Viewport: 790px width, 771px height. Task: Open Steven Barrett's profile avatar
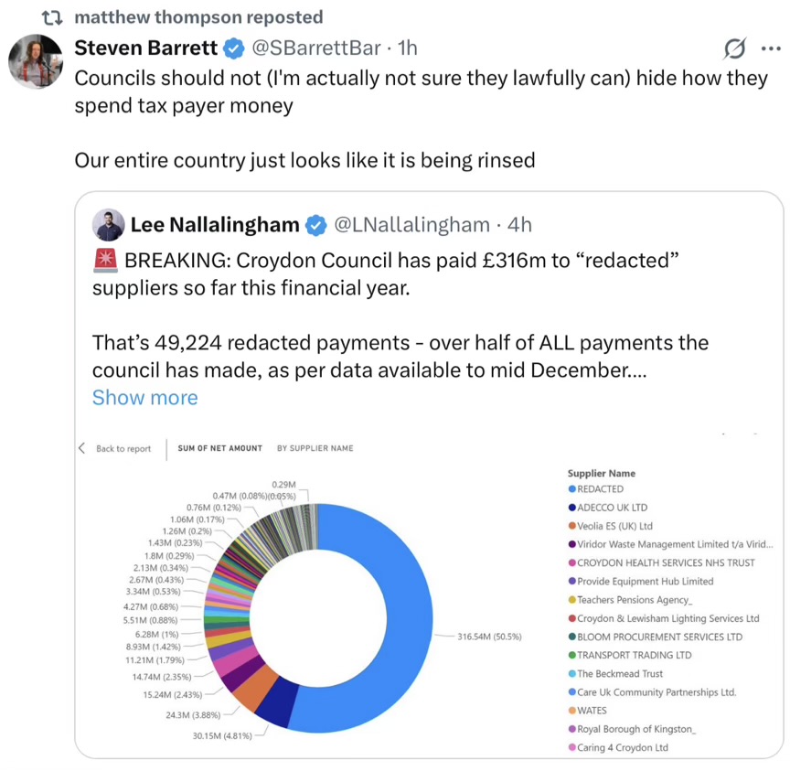point(35,61)
